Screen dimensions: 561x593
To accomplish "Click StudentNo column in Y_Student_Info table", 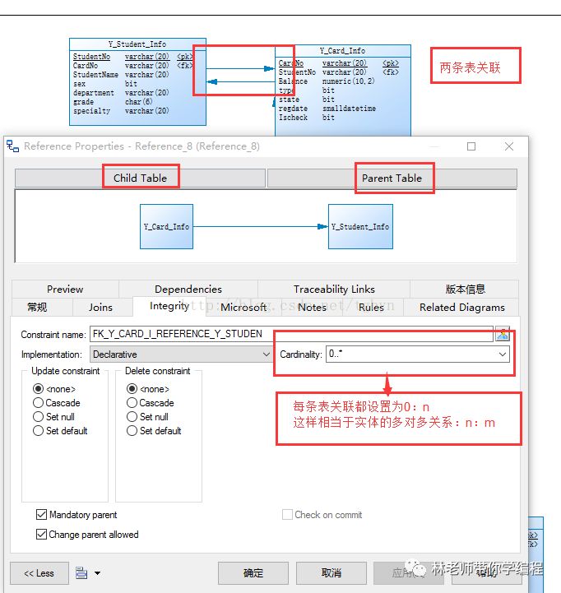I will tap(91, 57).
